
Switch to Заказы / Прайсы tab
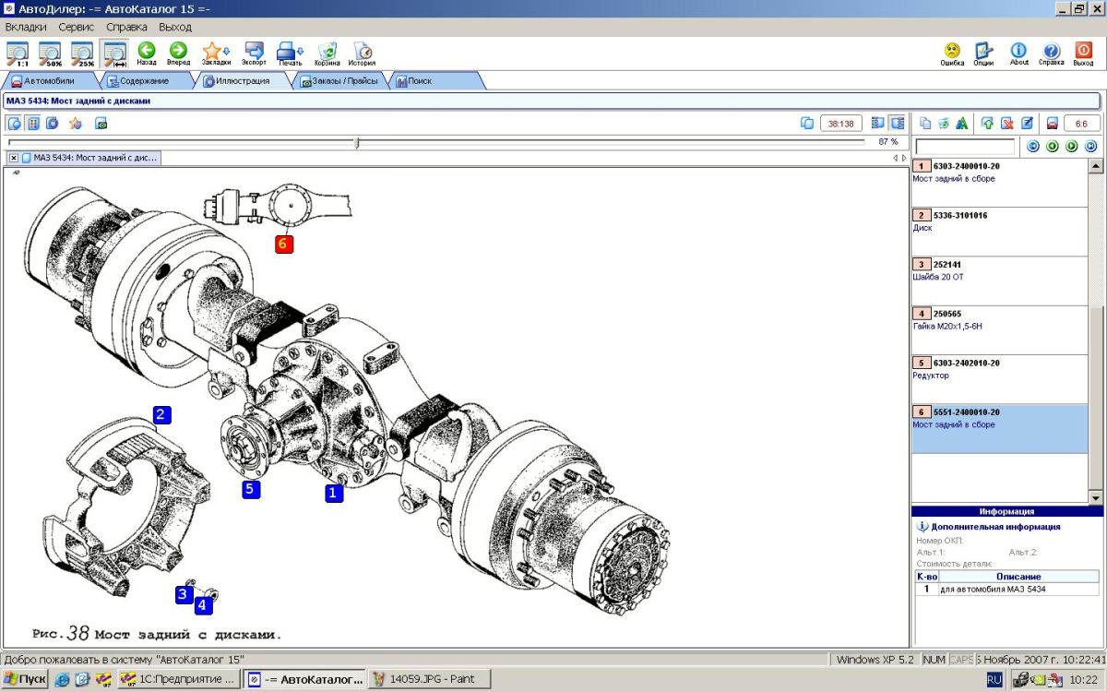(x=339, y=81)
